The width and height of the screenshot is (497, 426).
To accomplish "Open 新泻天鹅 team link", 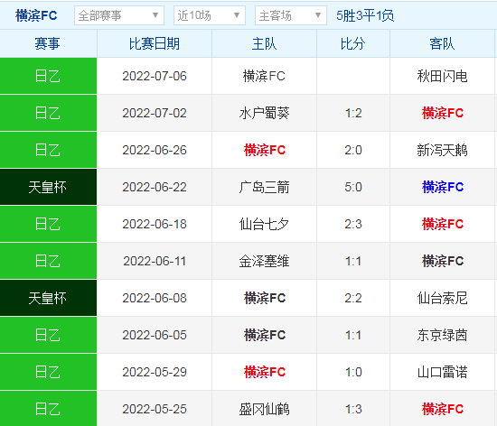I will pyautogui.click(x=442, y=150).
